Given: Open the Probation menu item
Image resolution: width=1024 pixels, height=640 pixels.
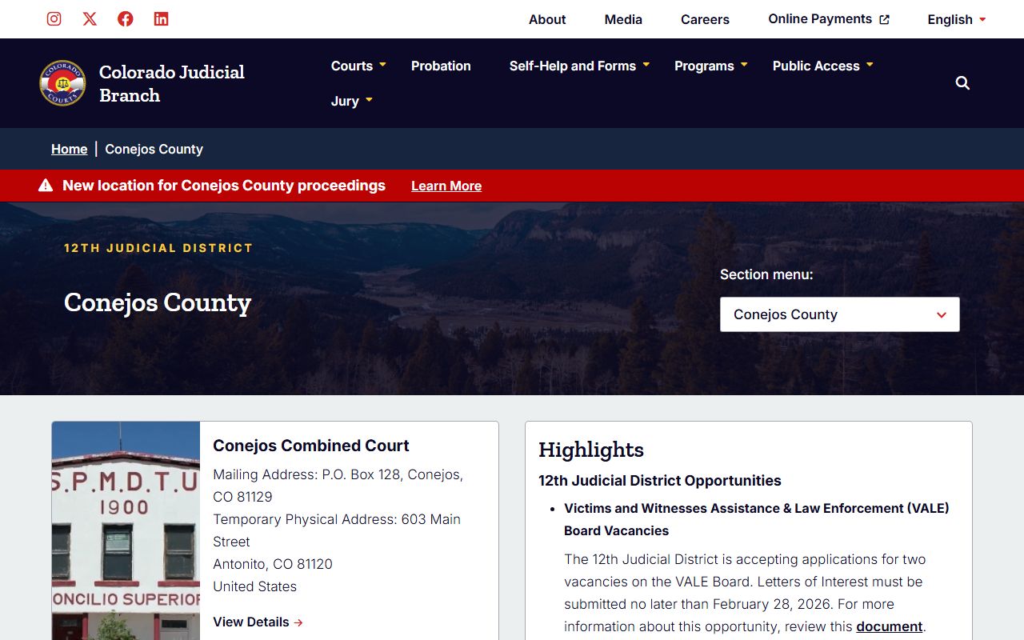Looking at the screenshot, I should click(x=441, y=66).
